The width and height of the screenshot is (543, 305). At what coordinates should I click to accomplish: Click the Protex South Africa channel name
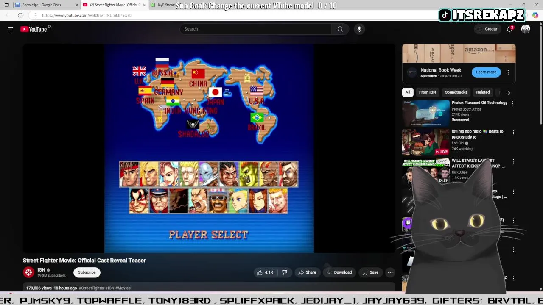(x=466, y=109)
